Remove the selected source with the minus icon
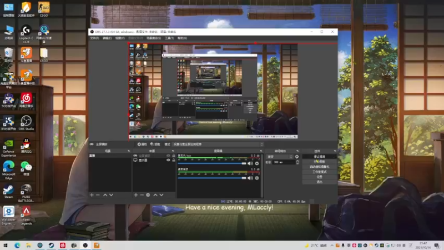444x250 pixels. [x=142, y=195]
